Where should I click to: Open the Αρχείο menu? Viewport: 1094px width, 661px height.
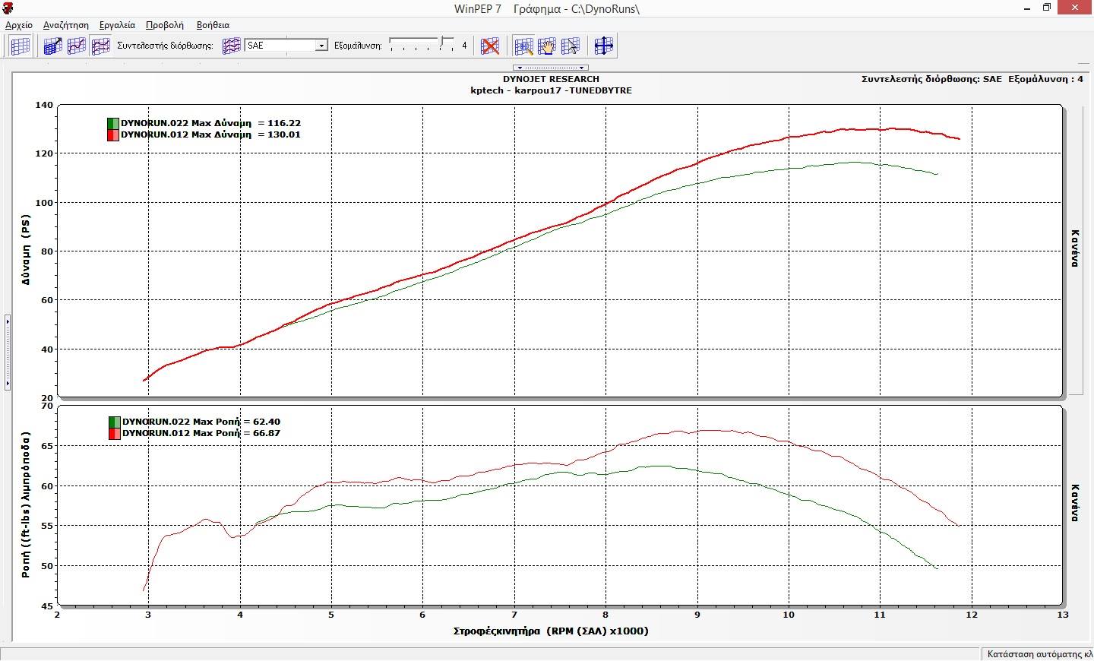coord(19,25)
